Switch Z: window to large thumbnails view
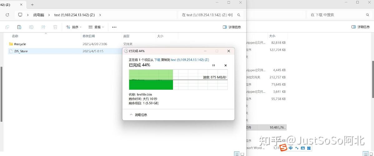 pos(242,154)
